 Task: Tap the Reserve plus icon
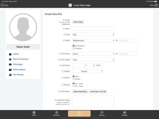[x=102, y=112]
